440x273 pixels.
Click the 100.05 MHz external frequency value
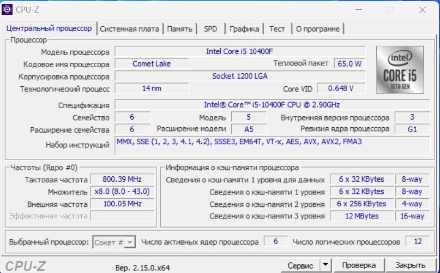(122, 204)
